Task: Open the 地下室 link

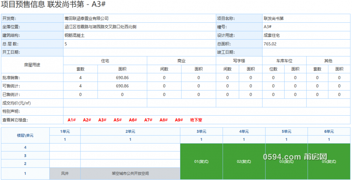Action: [196, 120]
